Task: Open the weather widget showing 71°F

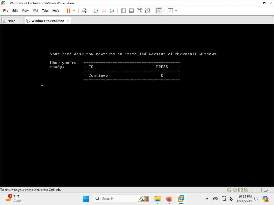Action: (x=13, y=199)
